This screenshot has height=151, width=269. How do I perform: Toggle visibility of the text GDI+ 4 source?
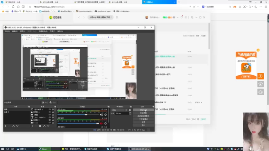pos(49,117)
